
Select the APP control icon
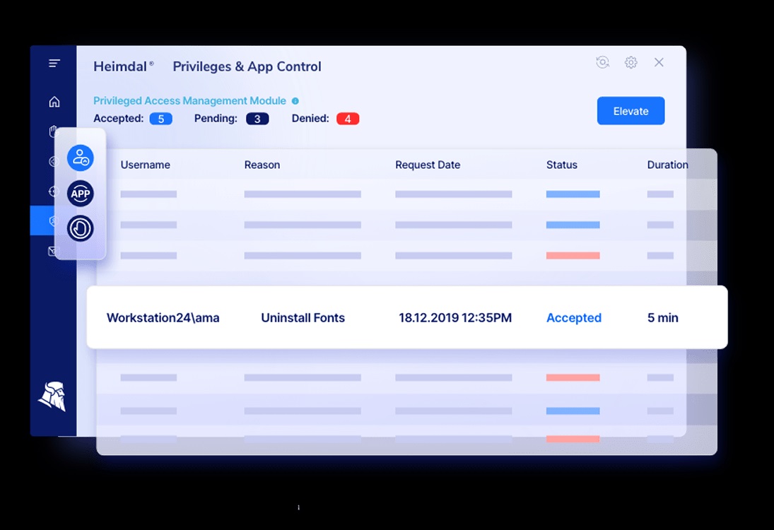coord(81,194)
